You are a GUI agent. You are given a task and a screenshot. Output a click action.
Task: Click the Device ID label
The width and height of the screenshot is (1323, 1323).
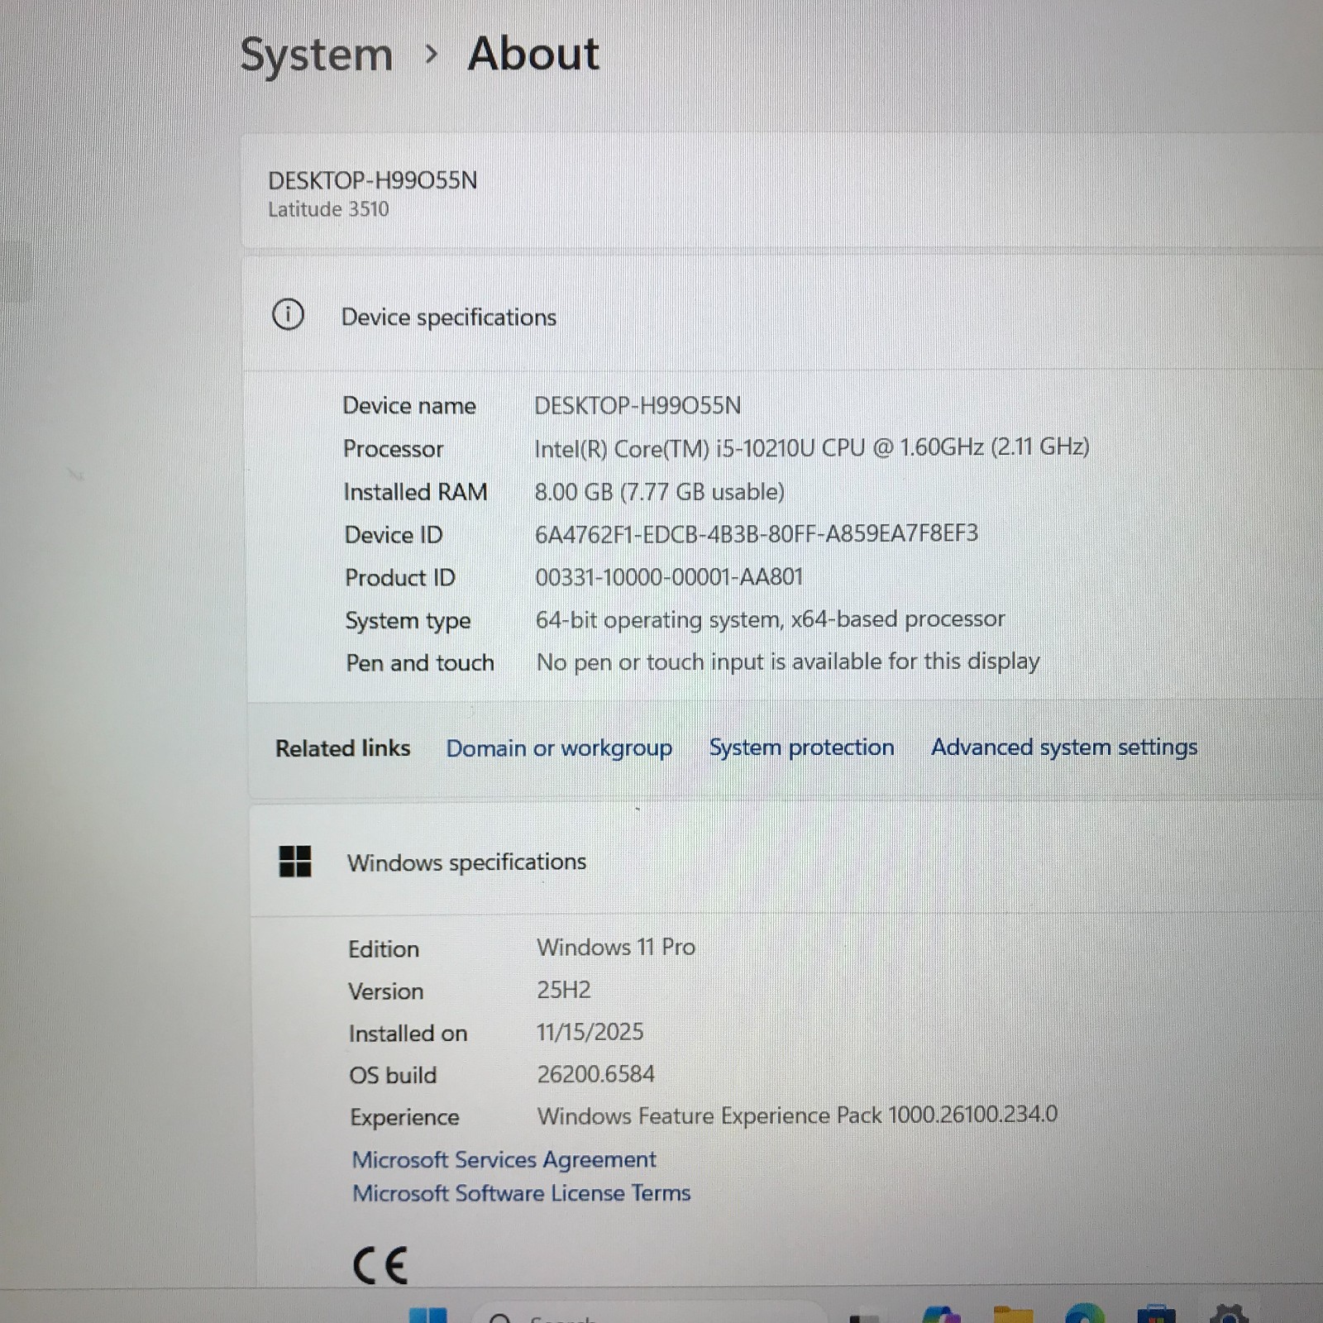[x=394, y=535]
